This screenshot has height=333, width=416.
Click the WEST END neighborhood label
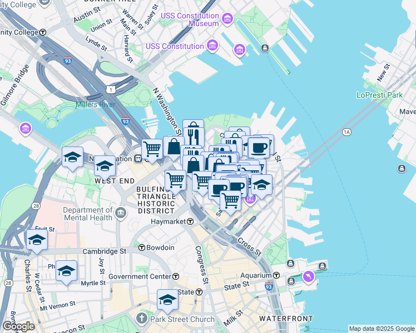tap(115, 181)
